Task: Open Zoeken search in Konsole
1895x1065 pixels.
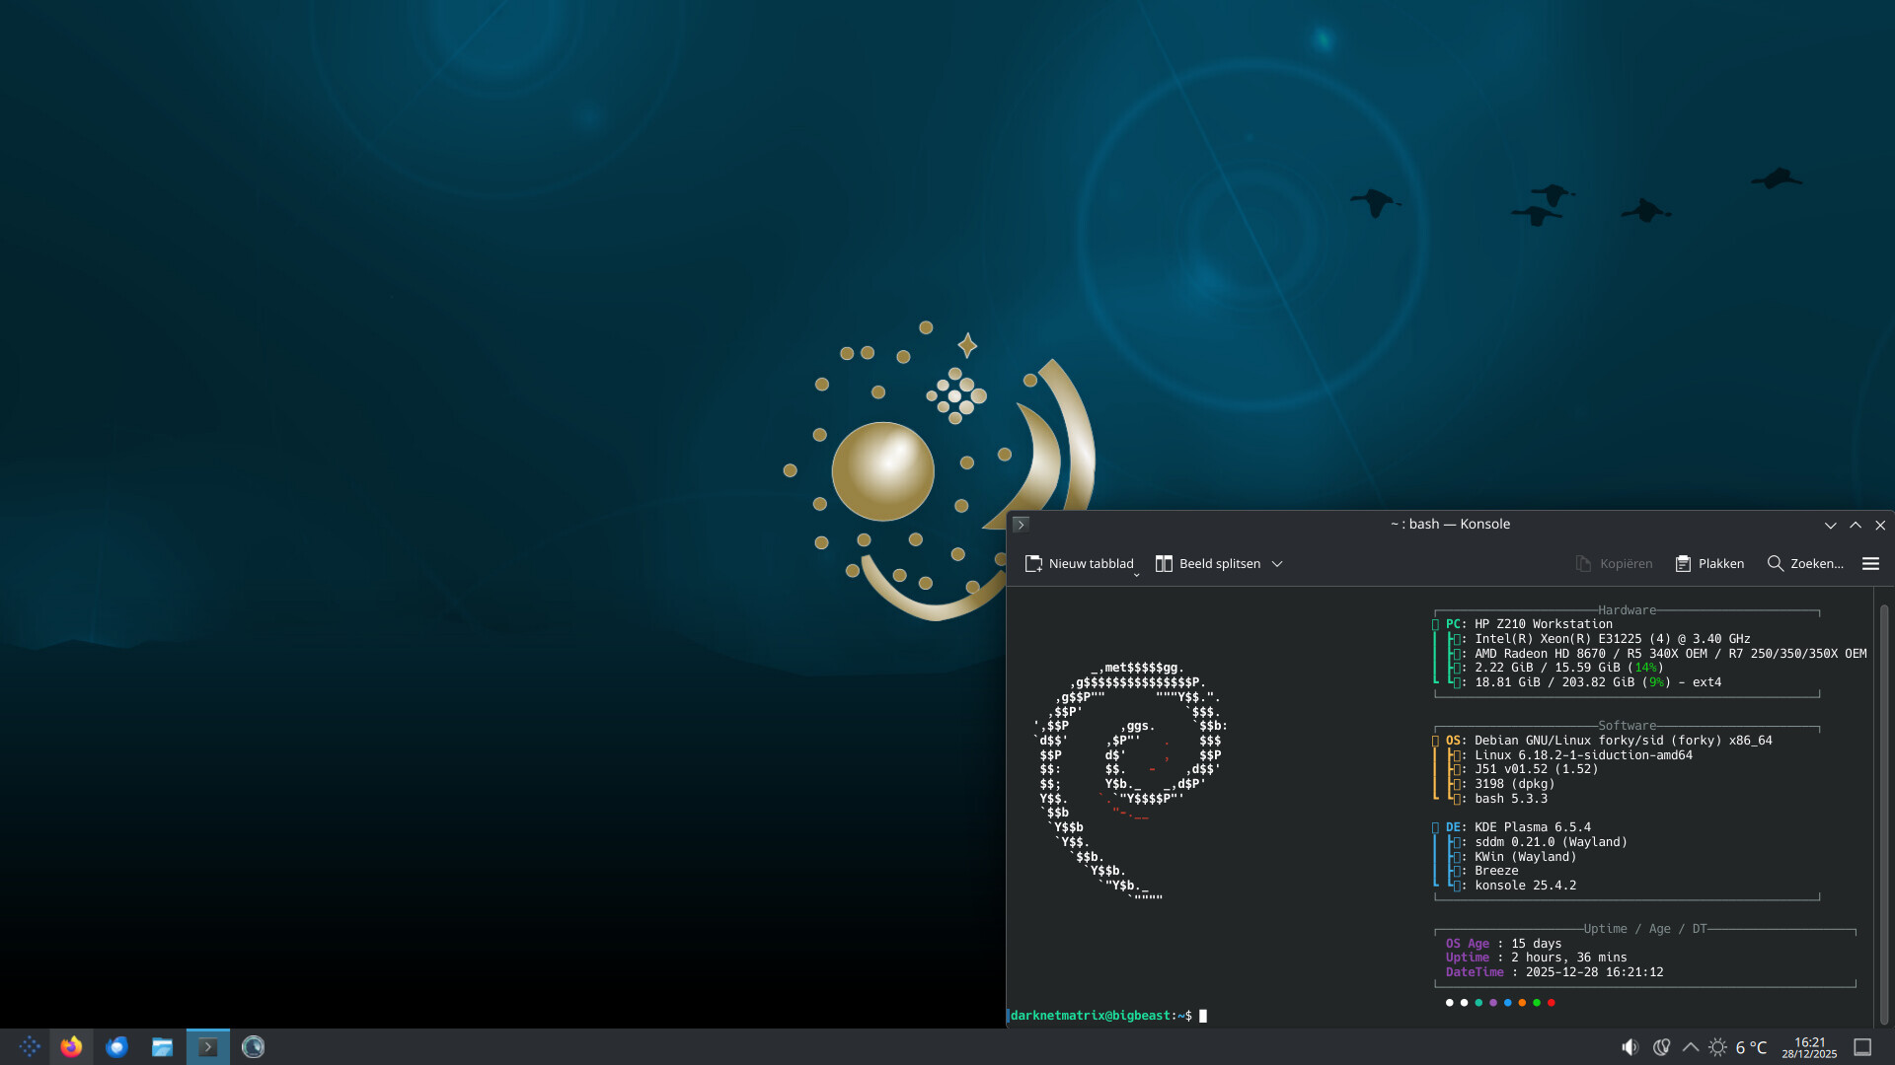Action: (x=1805, y=563)
